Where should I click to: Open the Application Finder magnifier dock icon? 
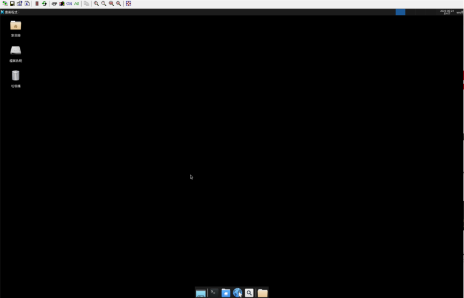pos(249,292)
